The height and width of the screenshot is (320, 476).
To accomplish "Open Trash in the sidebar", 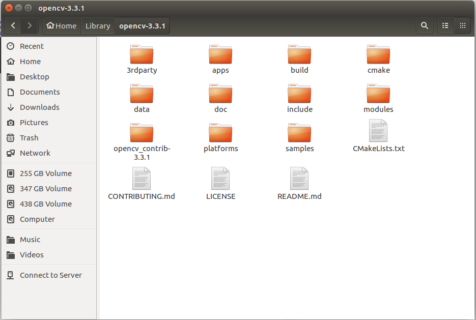I will [x=49, y=138].
